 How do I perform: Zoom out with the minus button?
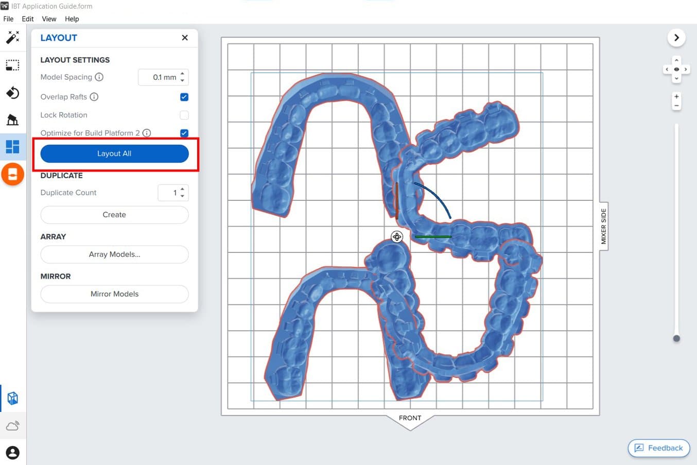(676, 106)
